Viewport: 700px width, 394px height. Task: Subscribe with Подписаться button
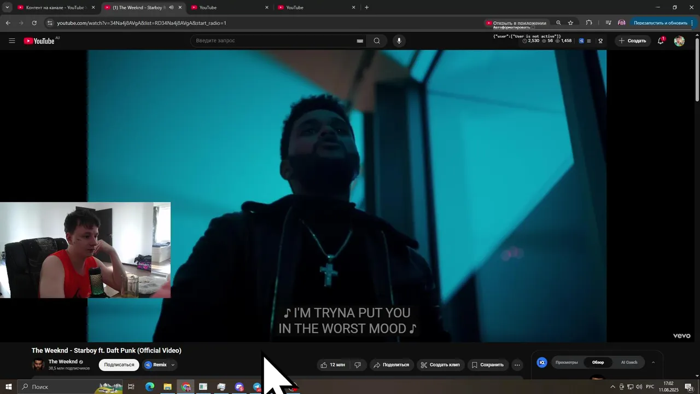119,365
